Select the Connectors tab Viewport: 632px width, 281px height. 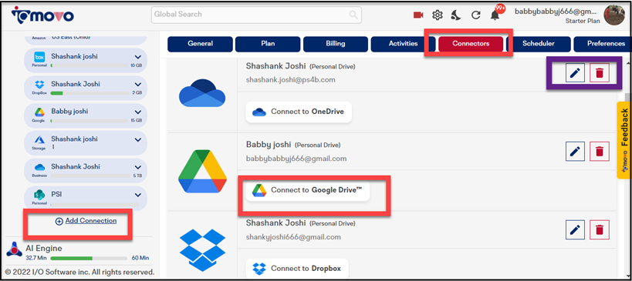coord(471,44)
